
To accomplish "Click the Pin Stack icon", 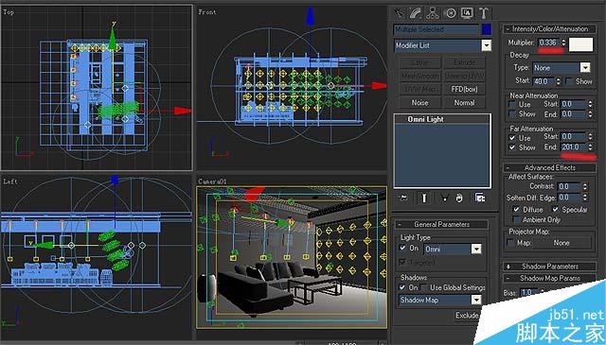I will (403, 198).
